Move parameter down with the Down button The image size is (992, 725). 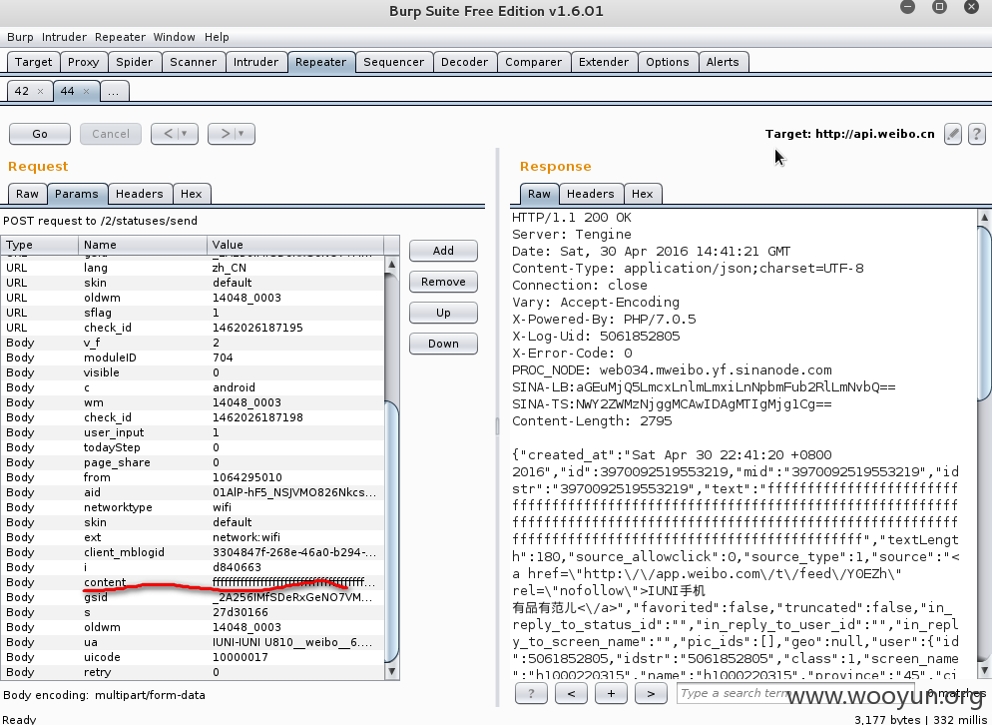coord(443,344)
